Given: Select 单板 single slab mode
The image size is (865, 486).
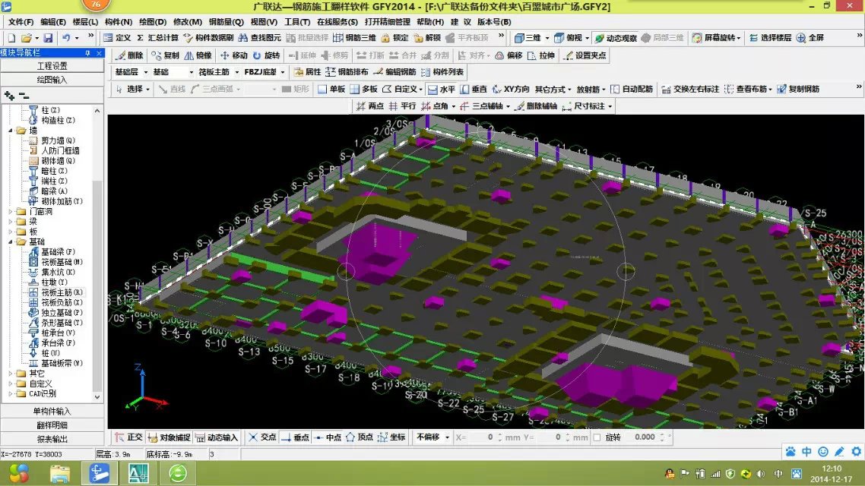Looking at the screenshot, I should [331, 90].
